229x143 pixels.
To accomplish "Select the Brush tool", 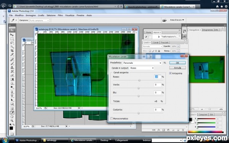I will pos(12,63).
